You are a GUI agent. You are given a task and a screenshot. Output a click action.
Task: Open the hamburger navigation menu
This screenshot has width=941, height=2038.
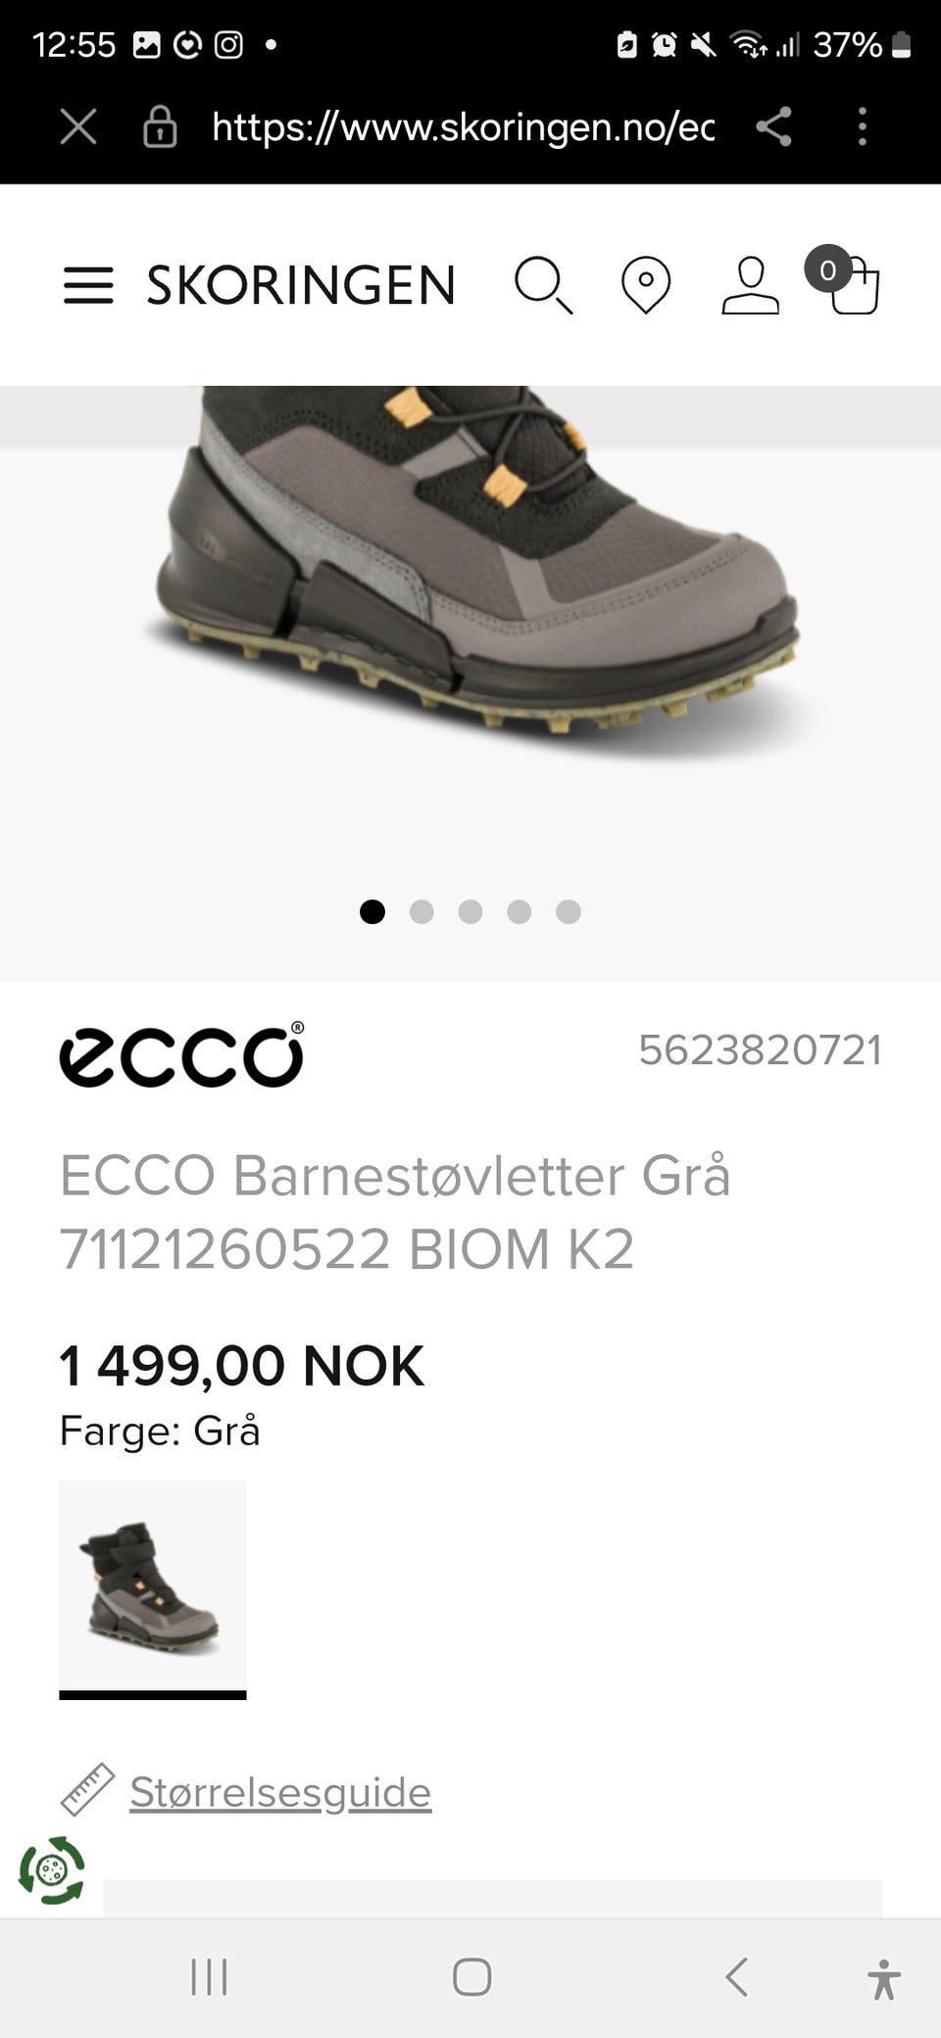[x=88, y=285]
